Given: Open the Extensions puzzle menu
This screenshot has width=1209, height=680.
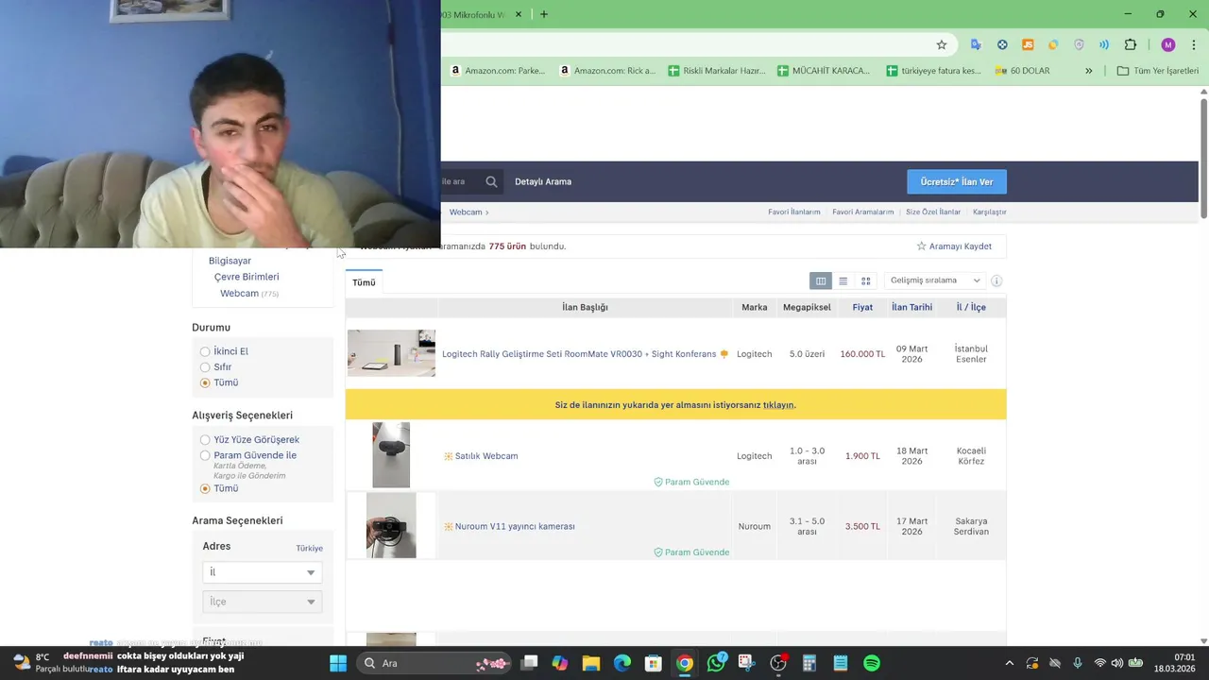Looking at the screenshot, I should click(x=1131, y=44).
